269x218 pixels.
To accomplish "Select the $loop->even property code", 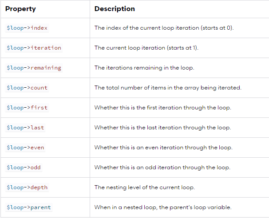I will (x=25, y=148).
